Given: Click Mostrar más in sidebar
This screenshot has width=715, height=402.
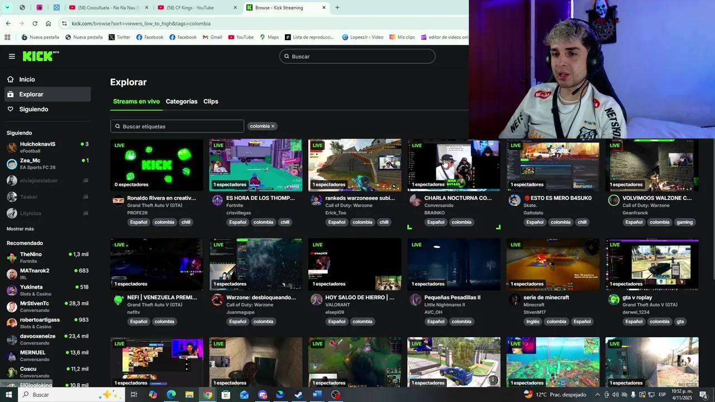Looking at the screenshot, I should 20,229.
